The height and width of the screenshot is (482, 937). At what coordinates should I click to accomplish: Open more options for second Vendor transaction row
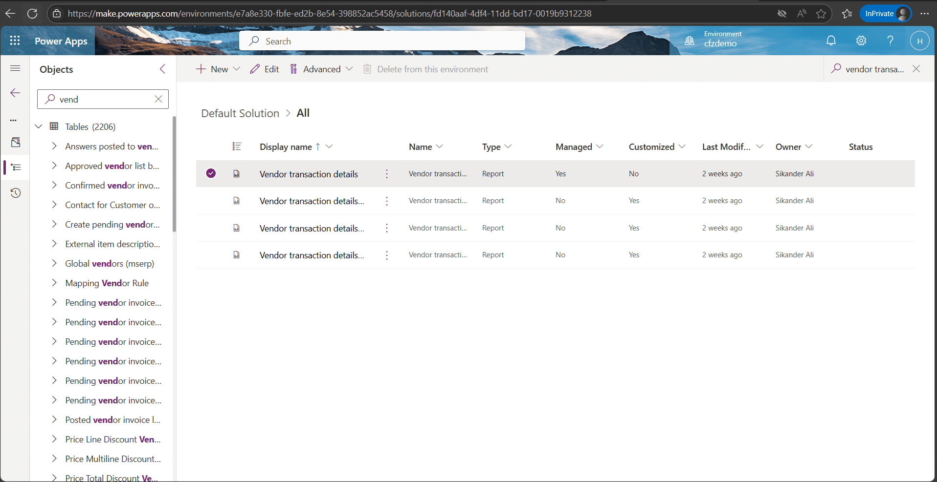(x=387, y=201)
